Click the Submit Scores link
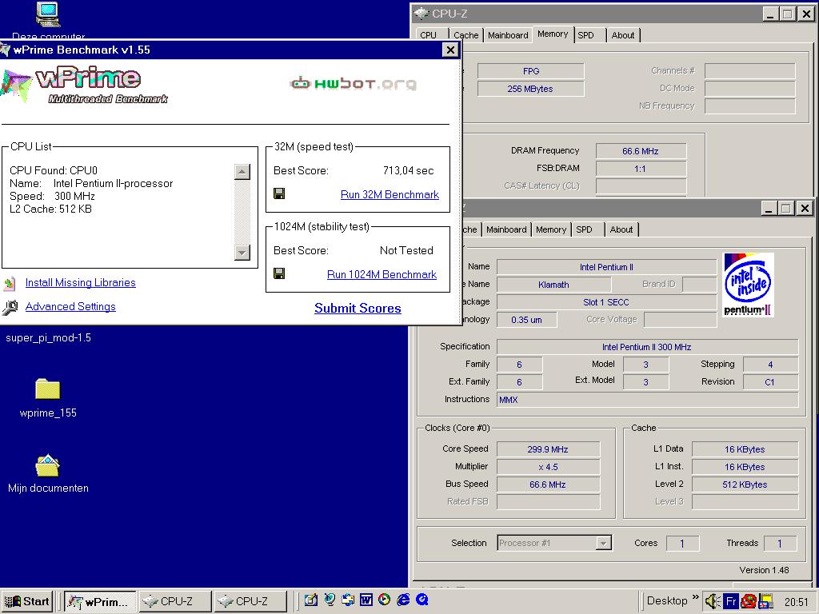The image size is (819, 614). (358, 308)
